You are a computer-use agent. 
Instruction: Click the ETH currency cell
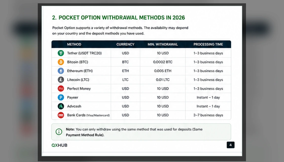pos(125,71)
